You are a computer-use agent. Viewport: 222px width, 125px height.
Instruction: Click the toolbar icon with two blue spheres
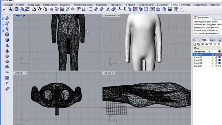pyautogui.click(x=113, y=9)
